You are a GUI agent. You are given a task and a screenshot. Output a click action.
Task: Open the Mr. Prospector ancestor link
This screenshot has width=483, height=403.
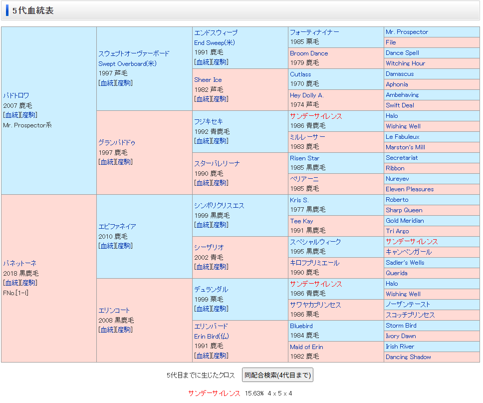407,32
